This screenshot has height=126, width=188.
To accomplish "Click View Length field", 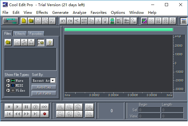I will (x=172, y=116).
